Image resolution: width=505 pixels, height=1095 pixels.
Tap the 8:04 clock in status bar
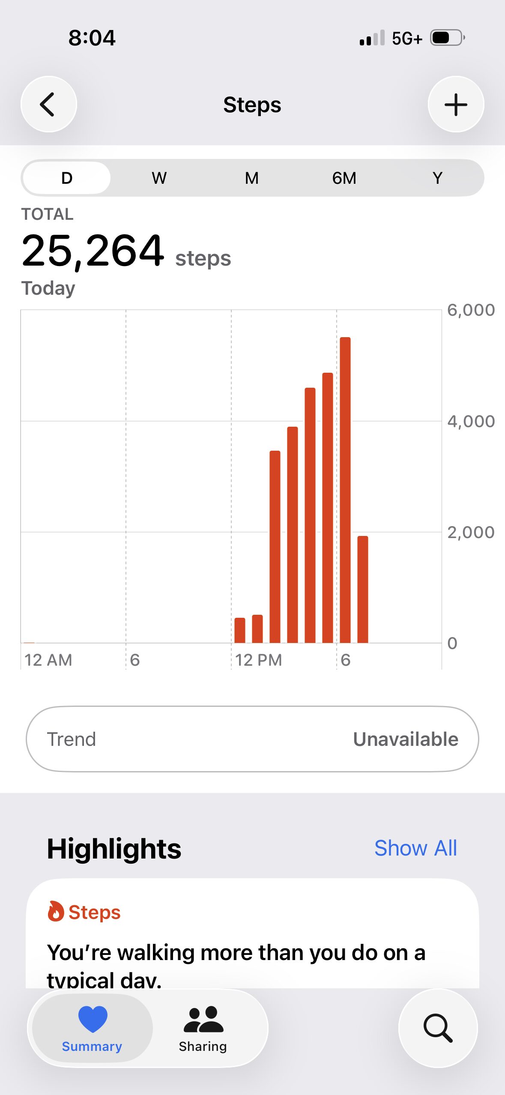point(92,38)
